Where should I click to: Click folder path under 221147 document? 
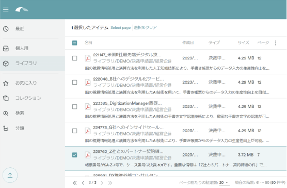[x=132, y=61]
